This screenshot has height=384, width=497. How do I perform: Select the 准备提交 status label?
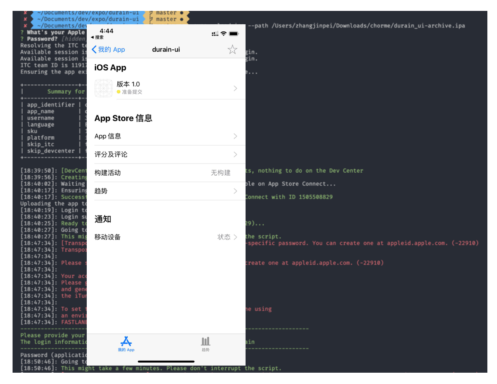click(x=132, y=92)
